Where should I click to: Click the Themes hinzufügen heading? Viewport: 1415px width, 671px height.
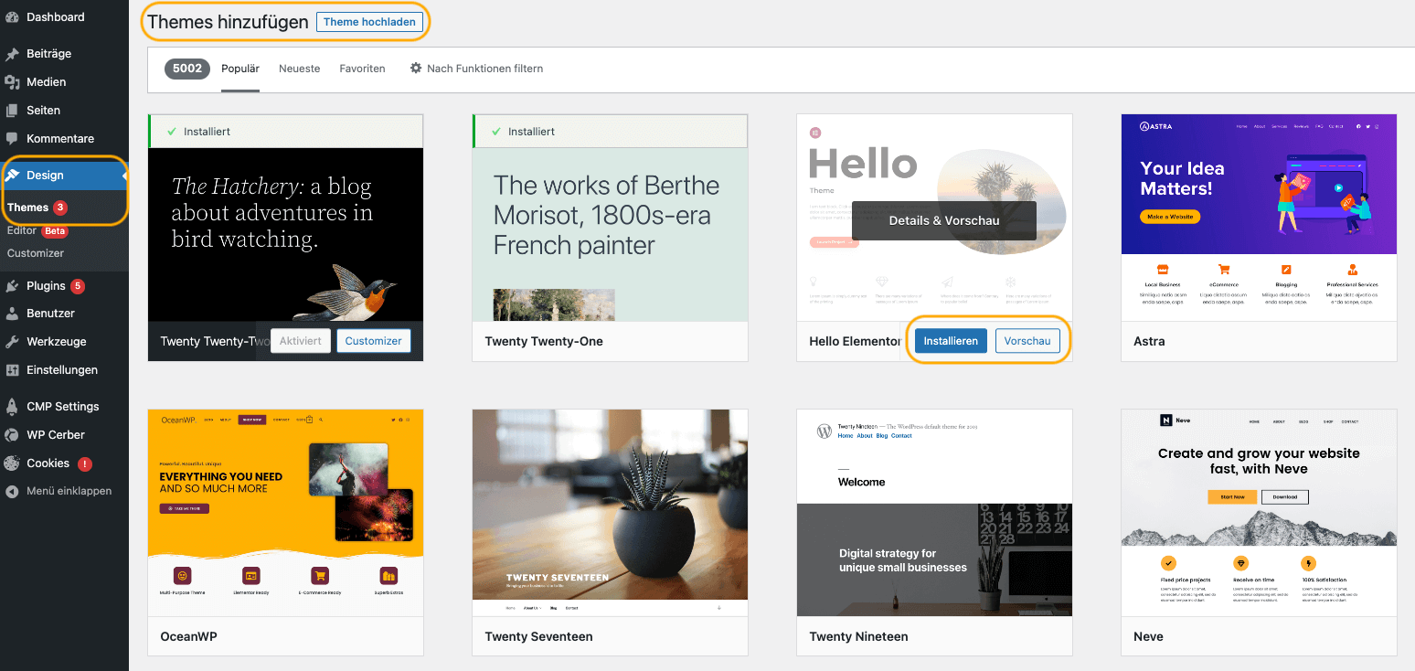pos(228,22)
